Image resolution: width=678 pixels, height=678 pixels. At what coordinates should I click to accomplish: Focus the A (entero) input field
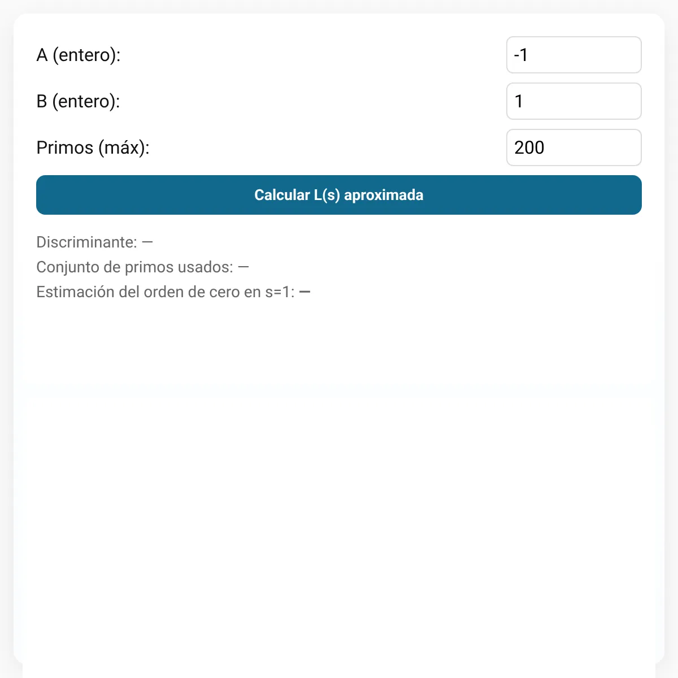[574, 55]
